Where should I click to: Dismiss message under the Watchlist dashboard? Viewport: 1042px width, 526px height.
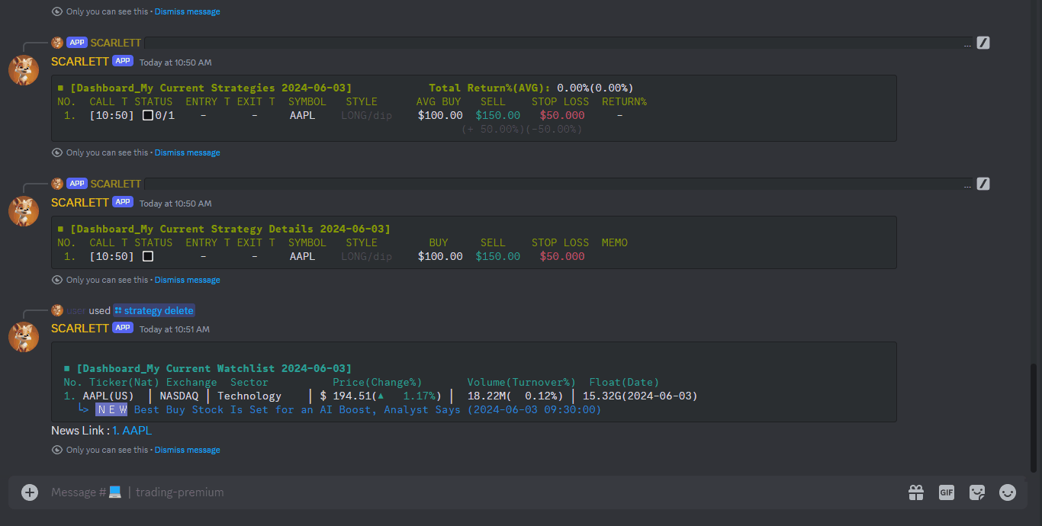point(187,450)
